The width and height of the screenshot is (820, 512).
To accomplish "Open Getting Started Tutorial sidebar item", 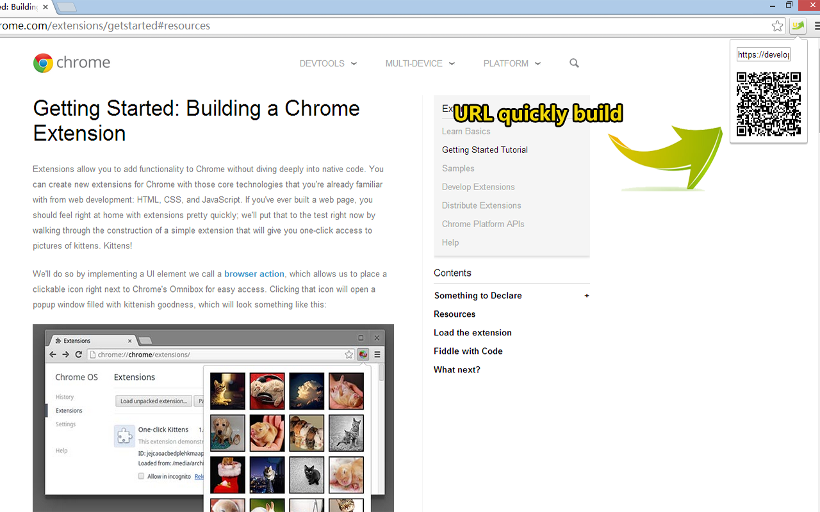I will tap(485, 150).
